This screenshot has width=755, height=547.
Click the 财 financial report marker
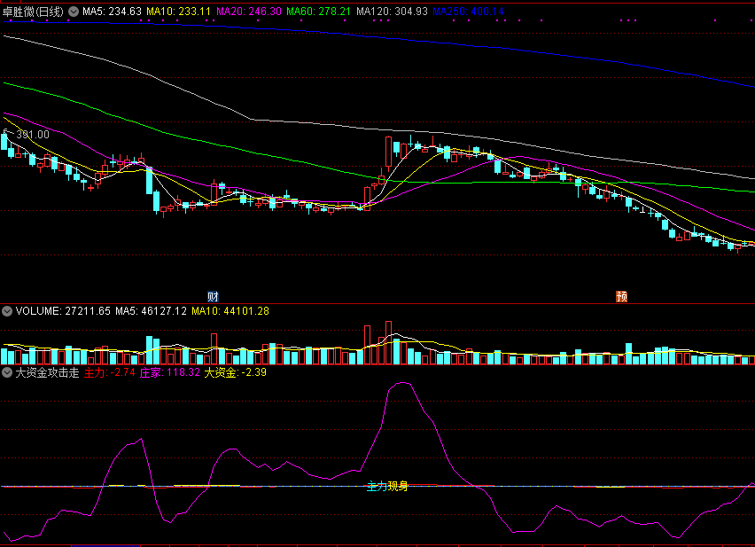tap(213, 296)
